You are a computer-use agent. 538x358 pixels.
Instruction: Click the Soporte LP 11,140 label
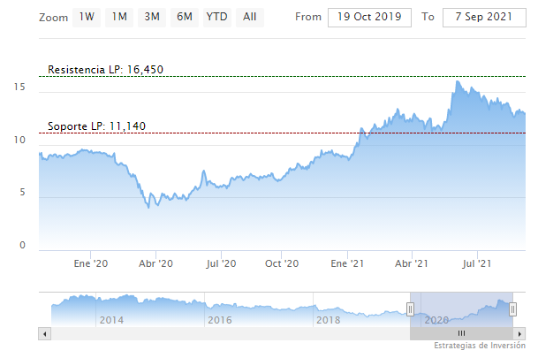coord(96,126)
